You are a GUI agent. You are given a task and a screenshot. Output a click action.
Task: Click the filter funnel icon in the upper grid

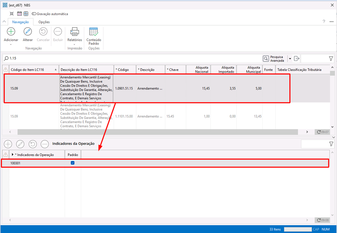[331, 58]
